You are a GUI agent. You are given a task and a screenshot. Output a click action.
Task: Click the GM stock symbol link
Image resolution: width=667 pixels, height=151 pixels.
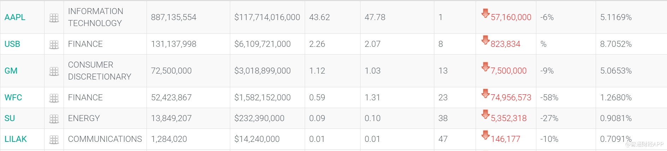pos(11,71)
